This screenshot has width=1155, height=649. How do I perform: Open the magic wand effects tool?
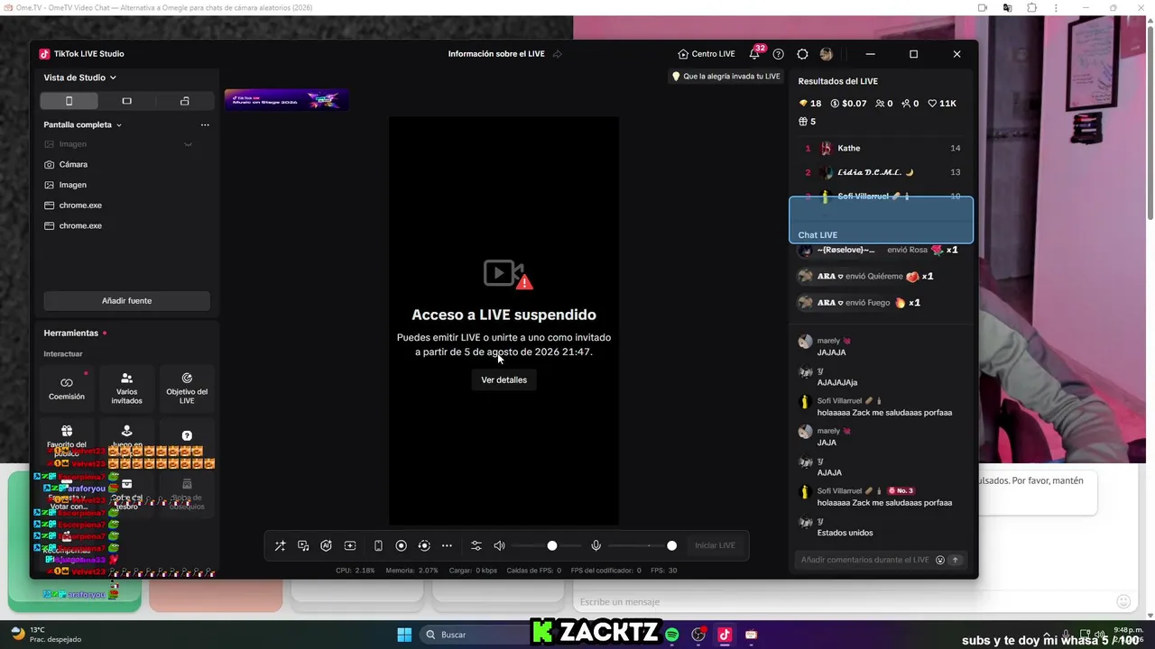(280, 545)
